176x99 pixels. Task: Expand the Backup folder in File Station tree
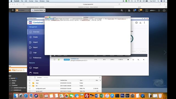pos(10,81)
